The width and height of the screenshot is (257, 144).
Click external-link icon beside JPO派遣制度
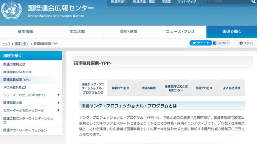click(24, 88)
